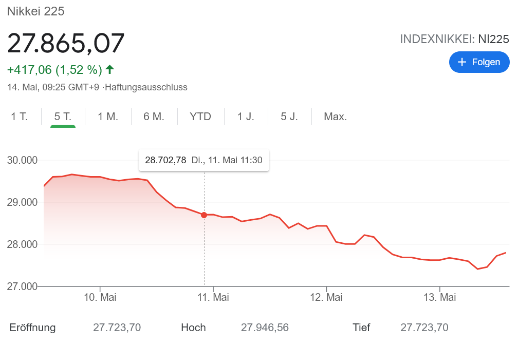
Task: Click the 10. Mai axis label
Action: (x=100, y=297)
